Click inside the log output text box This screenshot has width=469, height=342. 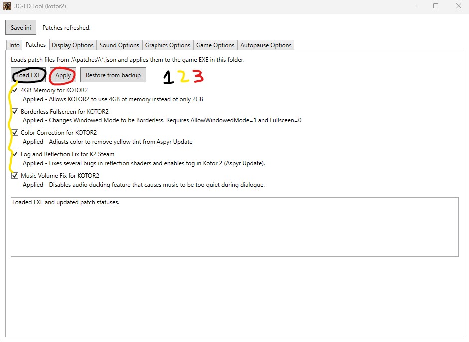click(234, 227)
